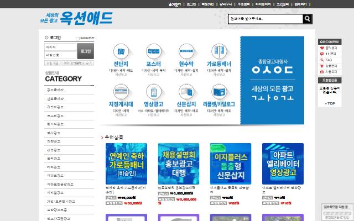Open 마이페이지 in the top bar
This screenshot has height=221, width=354.
coord(263,4)
